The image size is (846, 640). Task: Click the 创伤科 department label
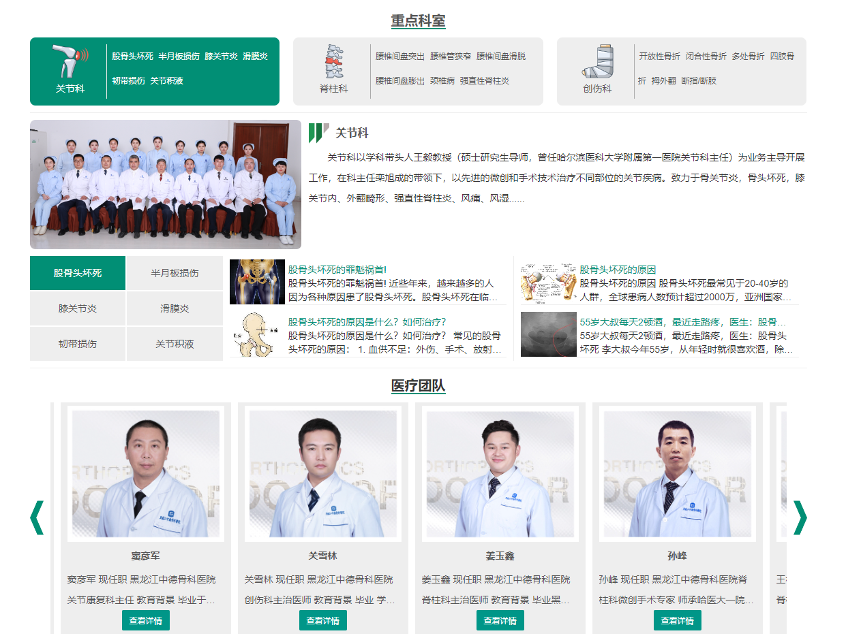click(x=597, y=89)
